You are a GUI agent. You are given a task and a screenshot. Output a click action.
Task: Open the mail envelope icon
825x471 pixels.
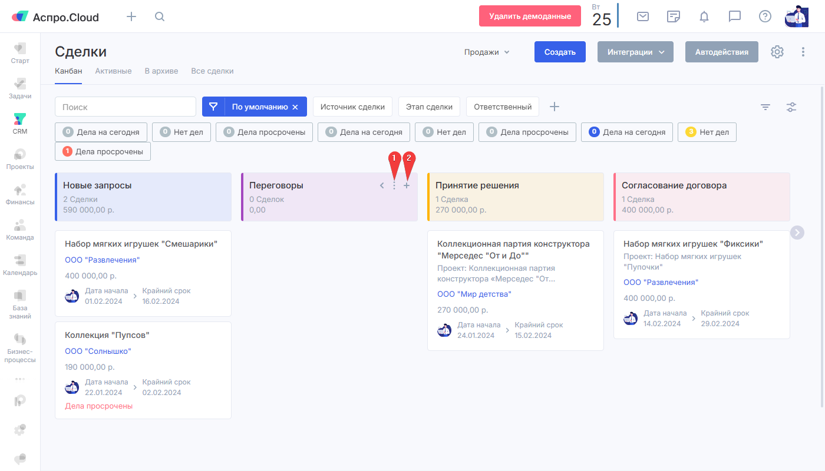click(x=643, y=16)
